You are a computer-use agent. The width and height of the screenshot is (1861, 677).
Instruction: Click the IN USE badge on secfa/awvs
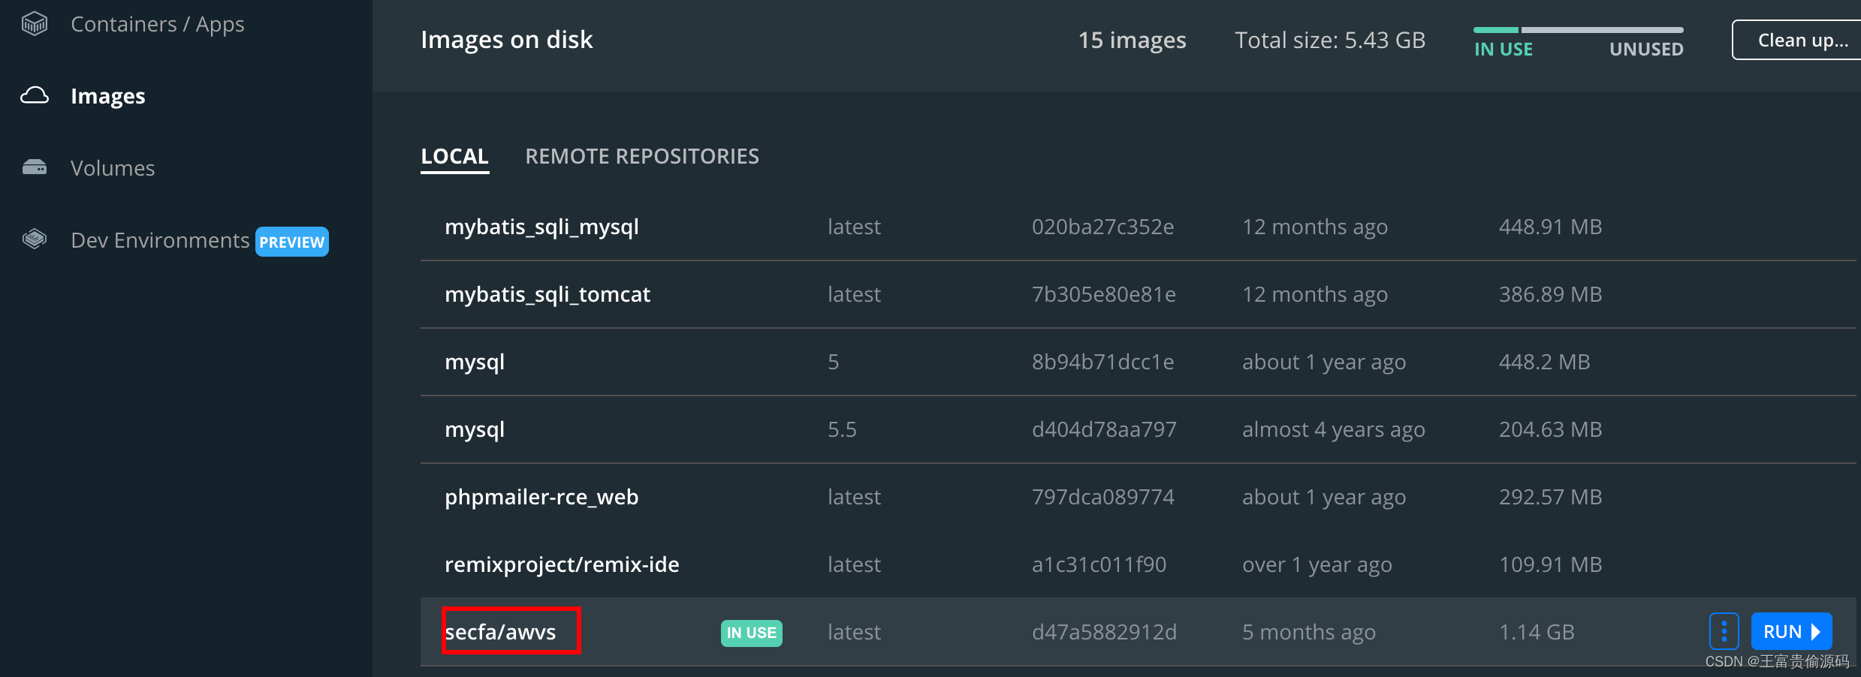pos(751,633)
